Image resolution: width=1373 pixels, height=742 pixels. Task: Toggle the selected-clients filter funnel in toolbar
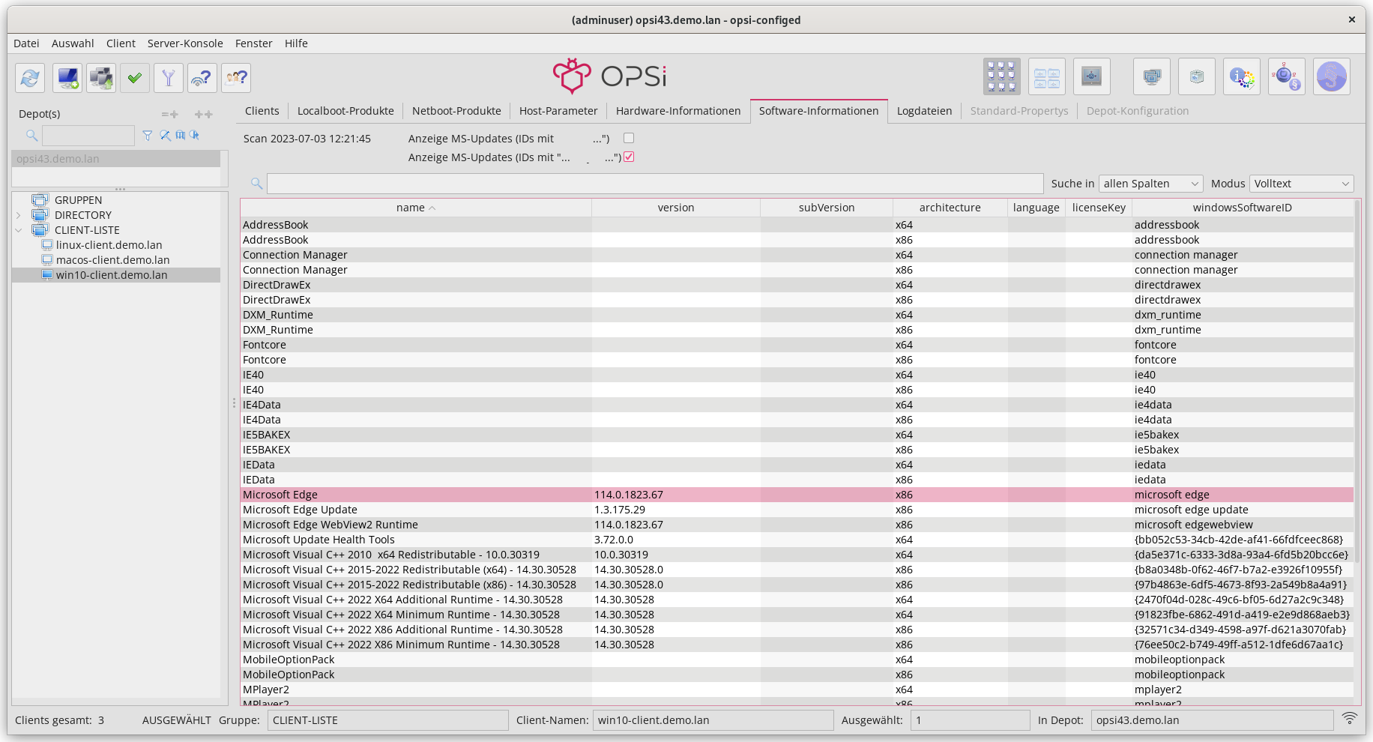(169, 78)
